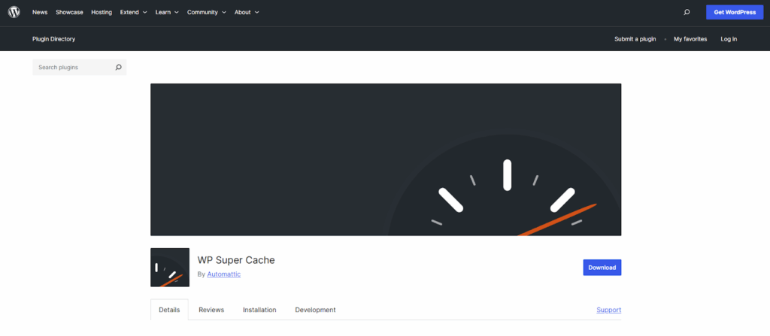Select the Details tab

tap(169, 310)
